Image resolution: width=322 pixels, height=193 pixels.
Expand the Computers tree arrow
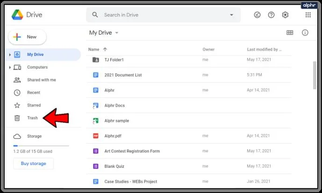(x=10, y=68)
